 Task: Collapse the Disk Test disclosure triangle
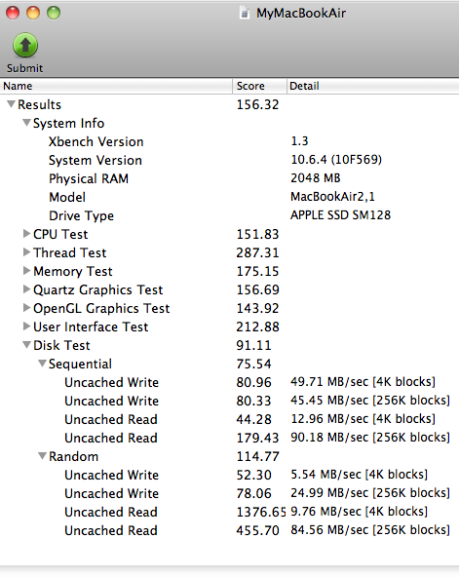click(x=26, y=345)
